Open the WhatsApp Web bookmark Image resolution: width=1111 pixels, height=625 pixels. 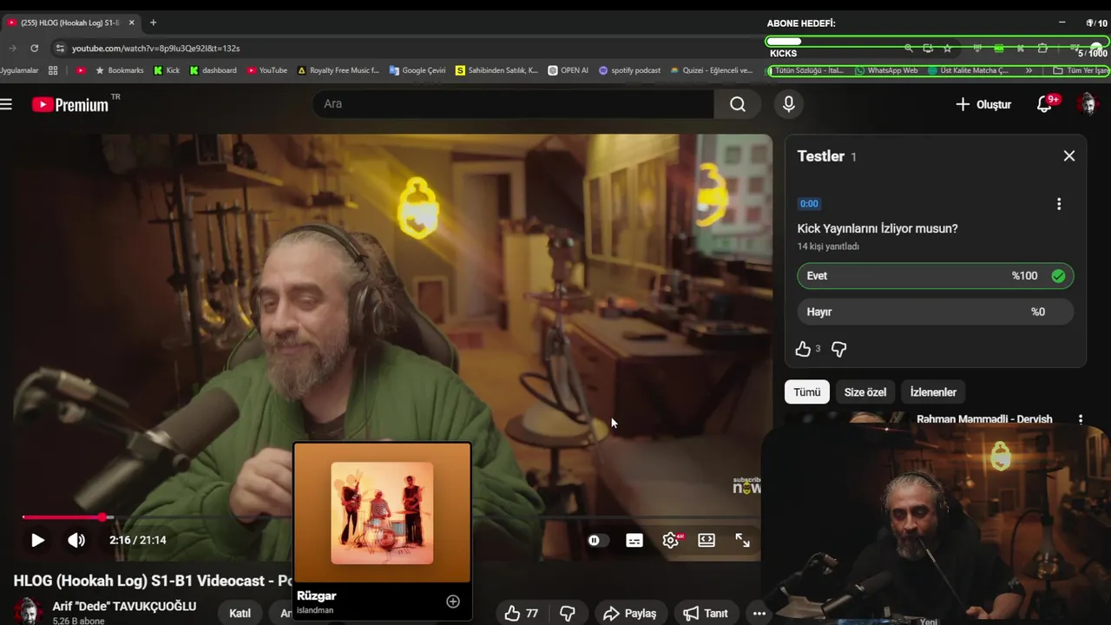[x=886, y=70]
